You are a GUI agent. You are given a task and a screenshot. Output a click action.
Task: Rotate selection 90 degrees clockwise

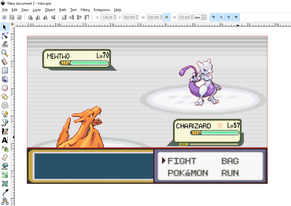[38, 17]
